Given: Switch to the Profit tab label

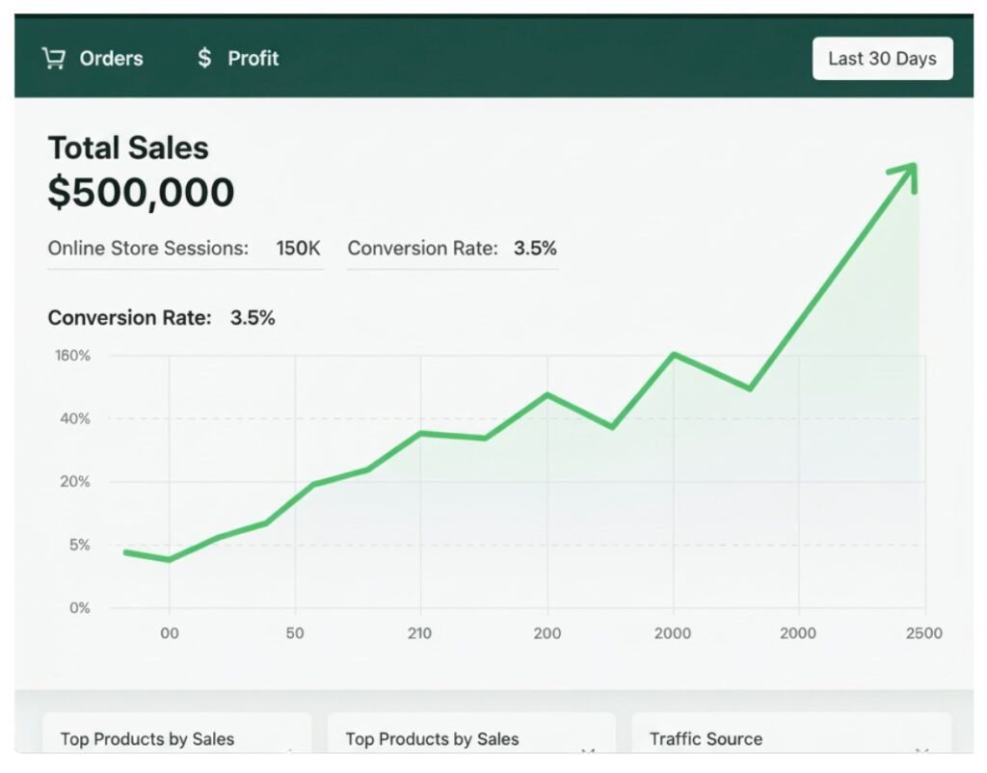Looking at the screenshot, I should pyautogui.click(x=253, y=59).
